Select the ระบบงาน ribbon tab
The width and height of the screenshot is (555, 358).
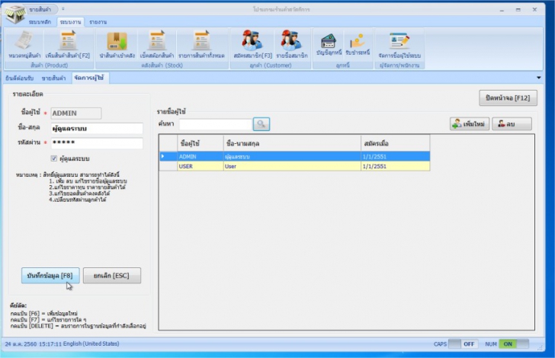click(70, 22)
